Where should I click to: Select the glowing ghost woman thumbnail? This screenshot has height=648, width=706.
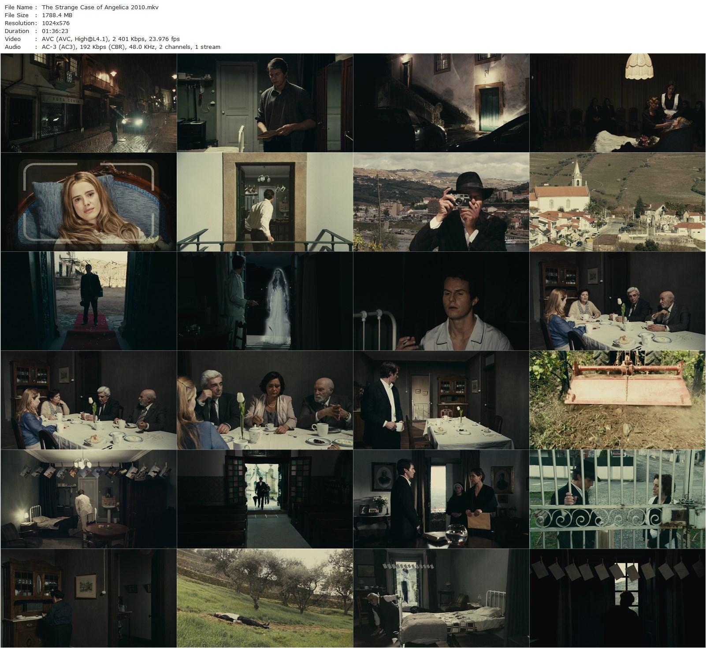point(265,301)
